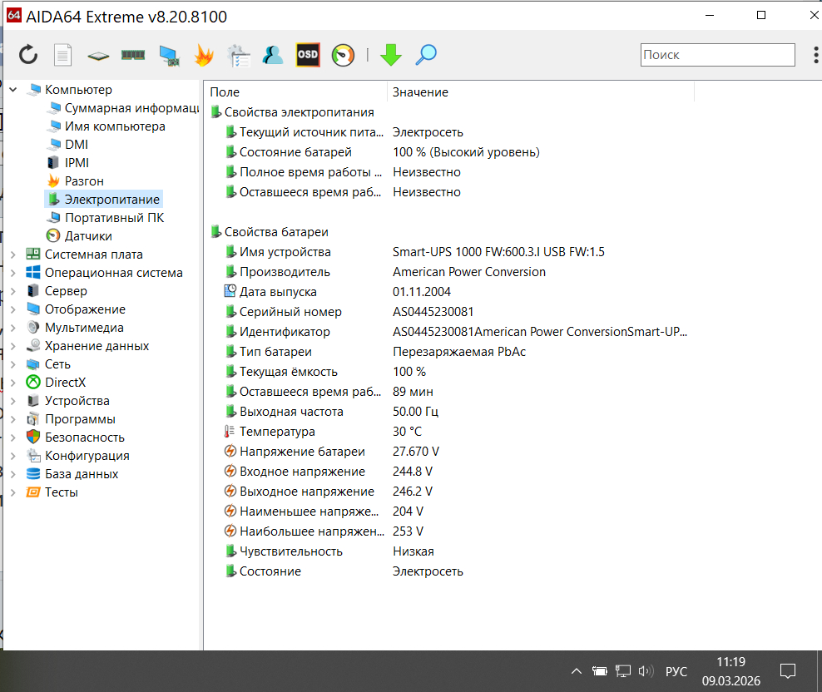This screenshot has height=692, width=822.
Task: Click the Поле column header
Action: pyautogui.click(x=296, y=92)
